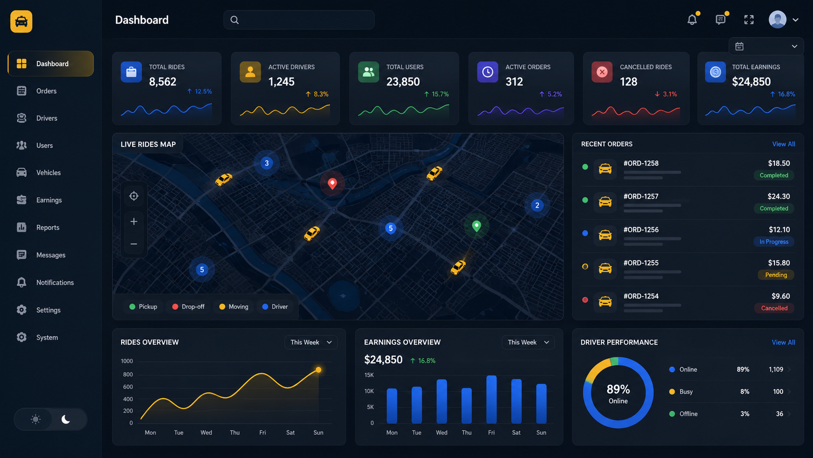This screenshot has width=813, height=458.
Task: Click the Sunday data point on rides chart
Action: point(318,370)
